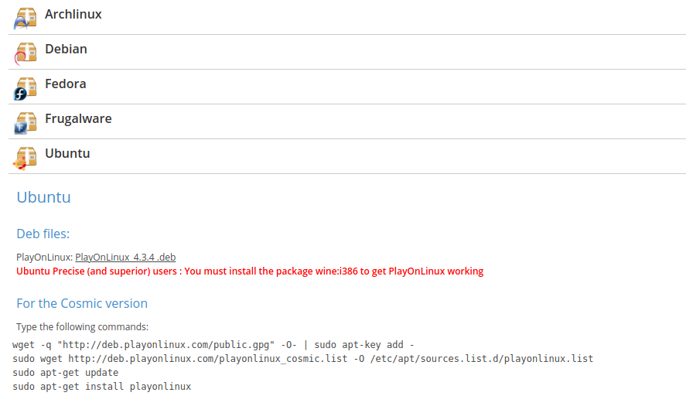Screen dimensions: 686x413
Task: Click the Fedora package icon
Action: pos(26,87)
